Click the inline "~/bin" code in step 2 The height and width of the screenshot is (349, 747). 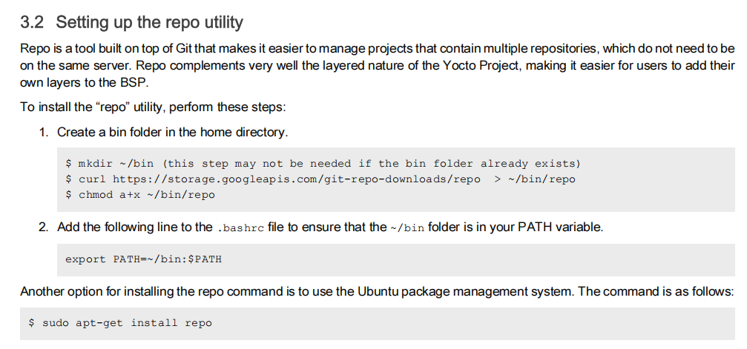point(407,227)
